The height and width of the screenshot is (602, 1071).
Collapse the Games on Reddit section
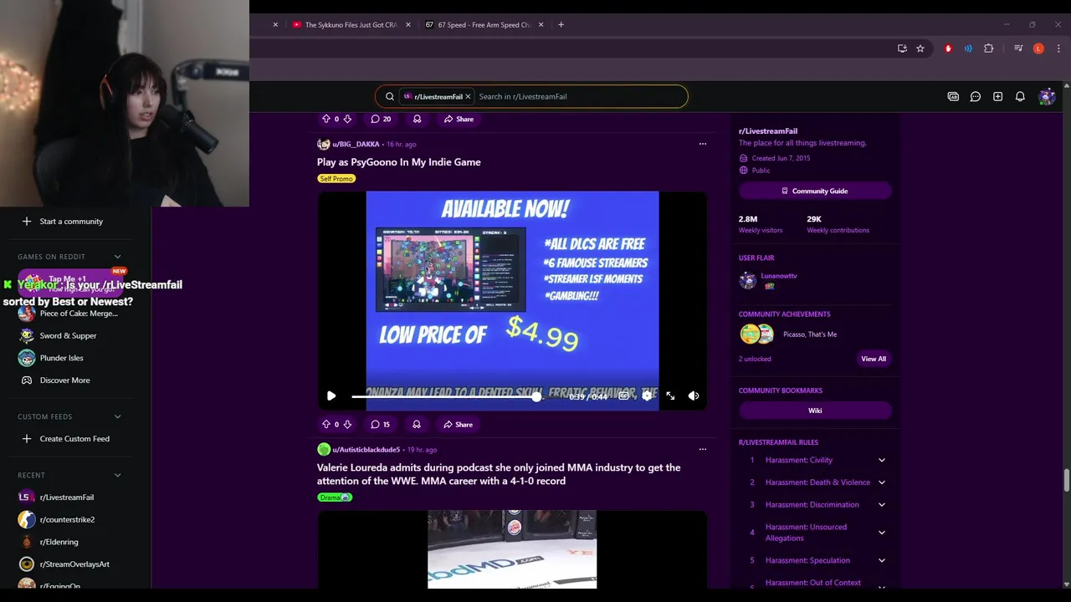tap(117, 257)
